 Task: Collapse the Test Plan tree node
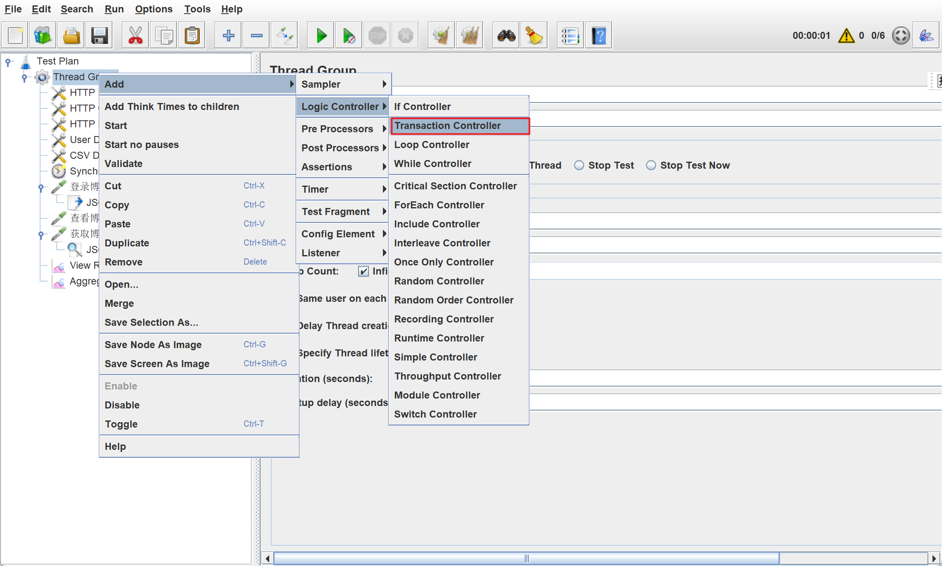point(8,62)
